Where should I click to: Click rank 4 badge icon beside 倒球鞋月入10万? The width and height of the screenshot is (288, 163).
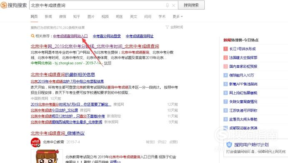tap(226, 75)
